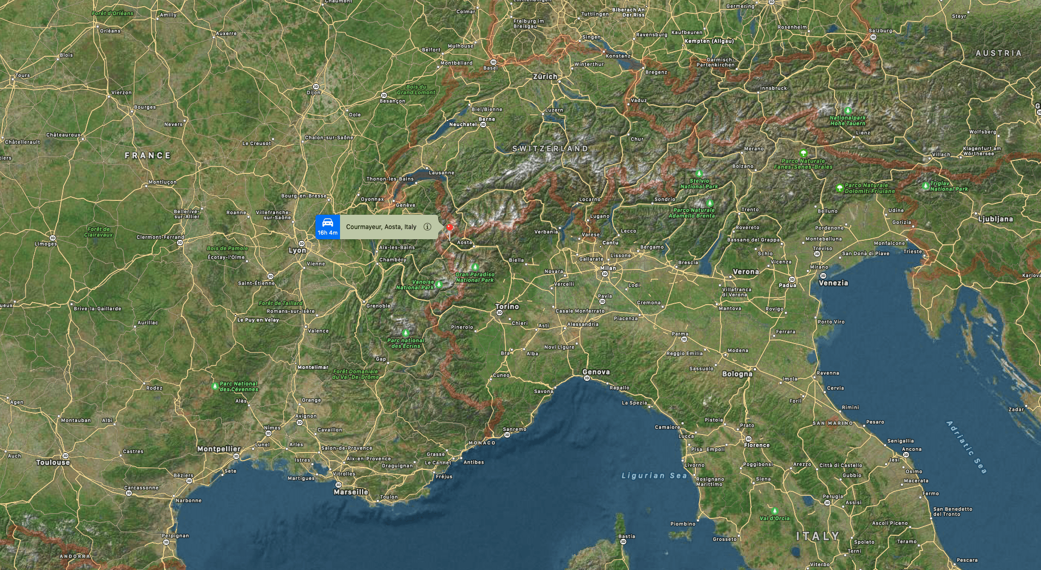Get driving directions to Courmayeur (16h 4m)
Image resolution: width=1041 pixels, height=570 pixels.
(x=327, y=227)
